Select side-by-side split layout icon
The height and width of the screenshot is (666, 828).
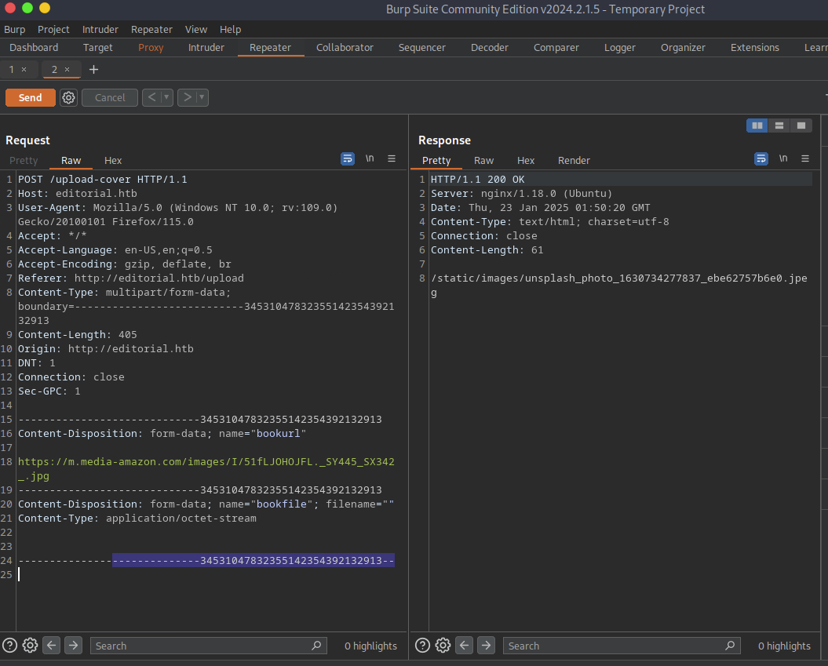757,126
